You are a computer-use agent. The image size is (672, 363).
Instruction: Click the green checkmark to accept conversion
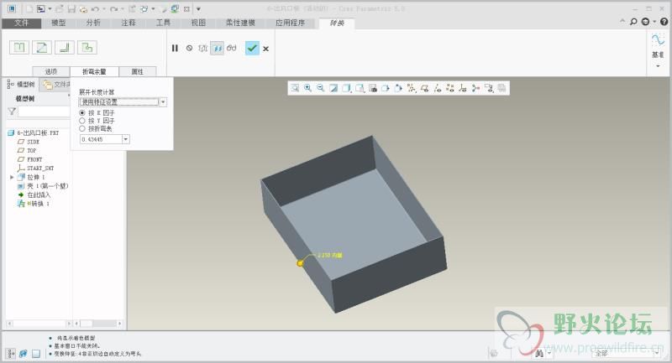click(x=252, y=49)
